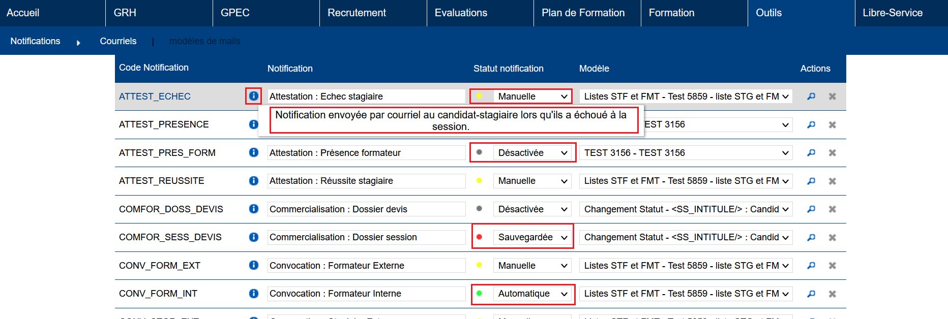Viewport: 948px width, 319px height.
Task: Open Sauvegardée status dropdown
Action: [532, 237]
